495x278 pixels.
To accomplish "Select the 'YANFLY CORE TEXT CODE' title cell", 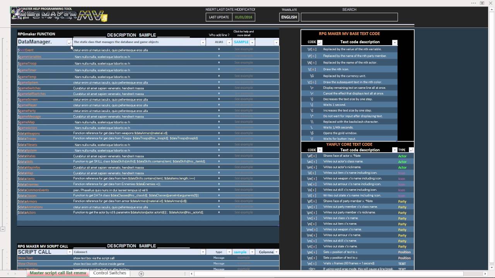I will point(349,144).
